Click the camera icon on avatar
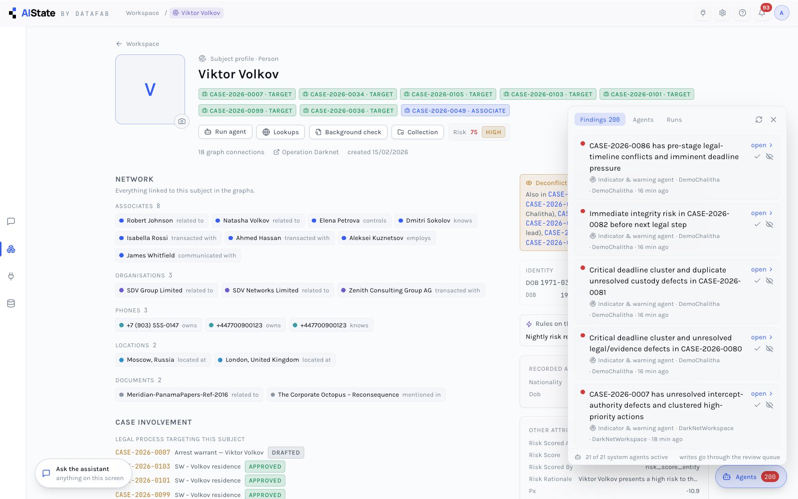The image size is (798, 499). [x=182, y=121]
